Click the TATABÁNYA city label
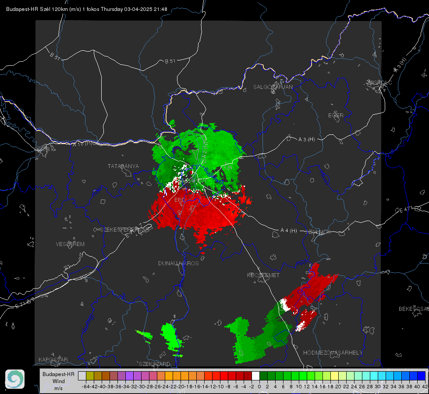This screenshot has width=429, height=394. [123, 166]
